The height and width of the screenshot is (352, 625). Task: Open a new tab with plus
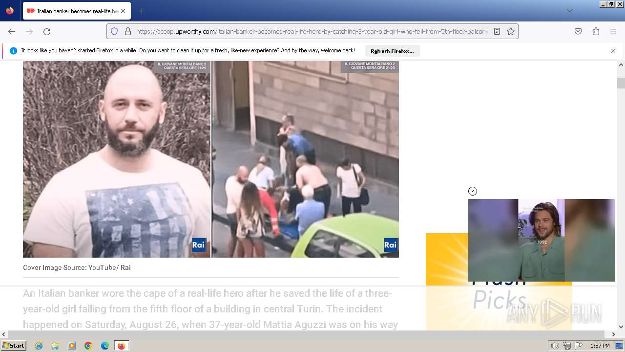[x=141, y=11]
